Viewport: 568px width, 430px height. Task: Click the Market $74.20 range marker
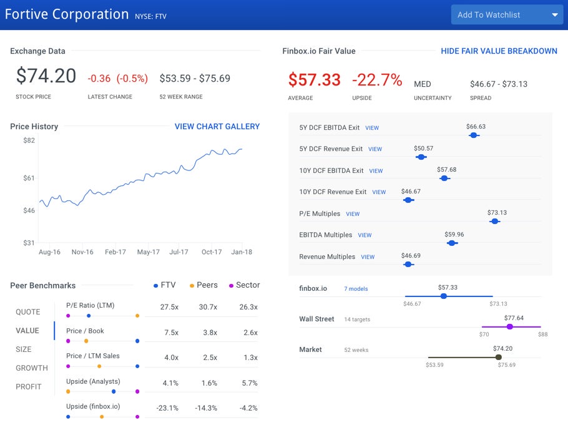tap(499, 357)
